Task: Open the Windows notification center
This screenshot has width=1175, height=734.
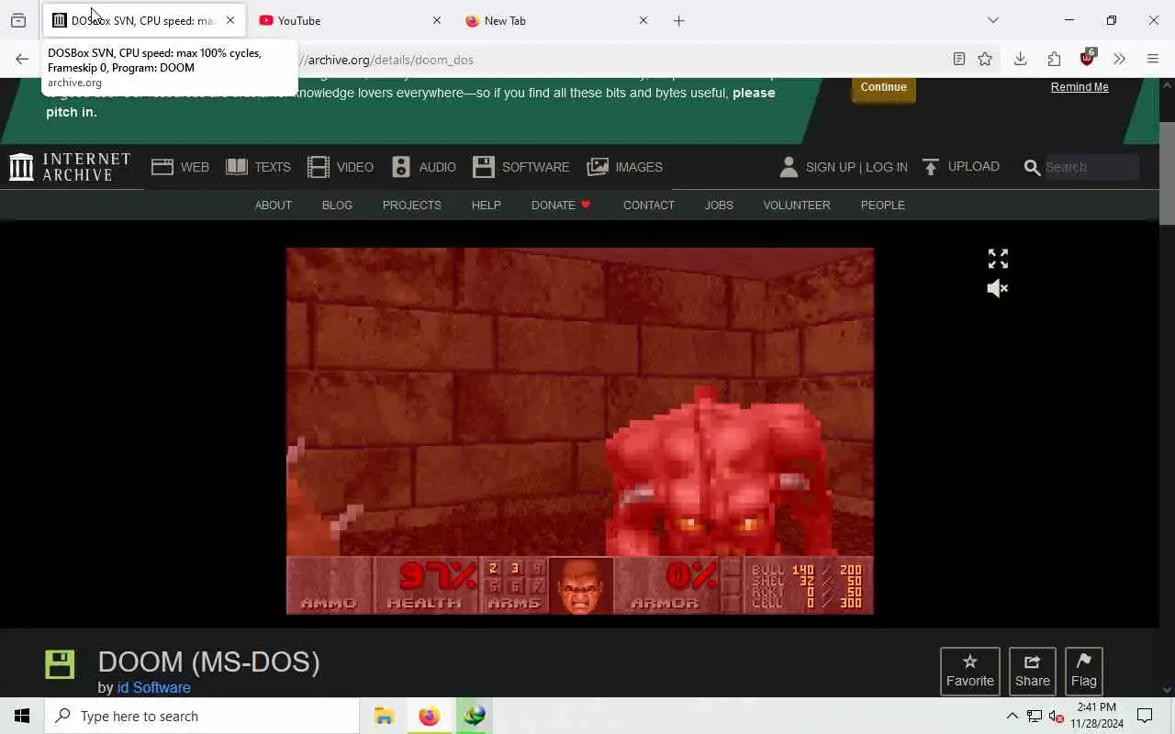Action: coord(1145,716)
